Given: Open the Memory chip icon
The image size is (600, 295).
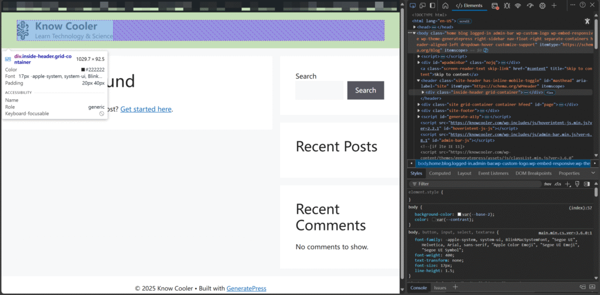Looking at the screenshot, I should click(x=542, y=5).
